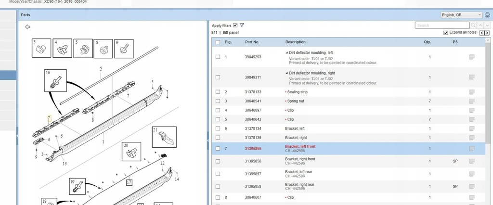This screenshot has width=493, height=205.
Task: Select diagram thumbnail of clip number 8
Action: [x=103, y=49]
